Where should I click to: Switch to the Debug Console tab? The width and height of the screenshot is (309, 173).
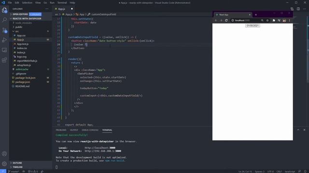point(90,130)
